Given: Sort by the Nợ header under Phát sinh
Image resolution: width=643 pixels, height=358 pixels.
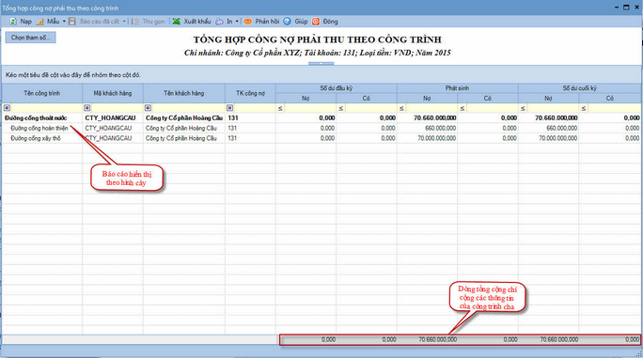Looking at the screenshot, I should tap(427, 99).
